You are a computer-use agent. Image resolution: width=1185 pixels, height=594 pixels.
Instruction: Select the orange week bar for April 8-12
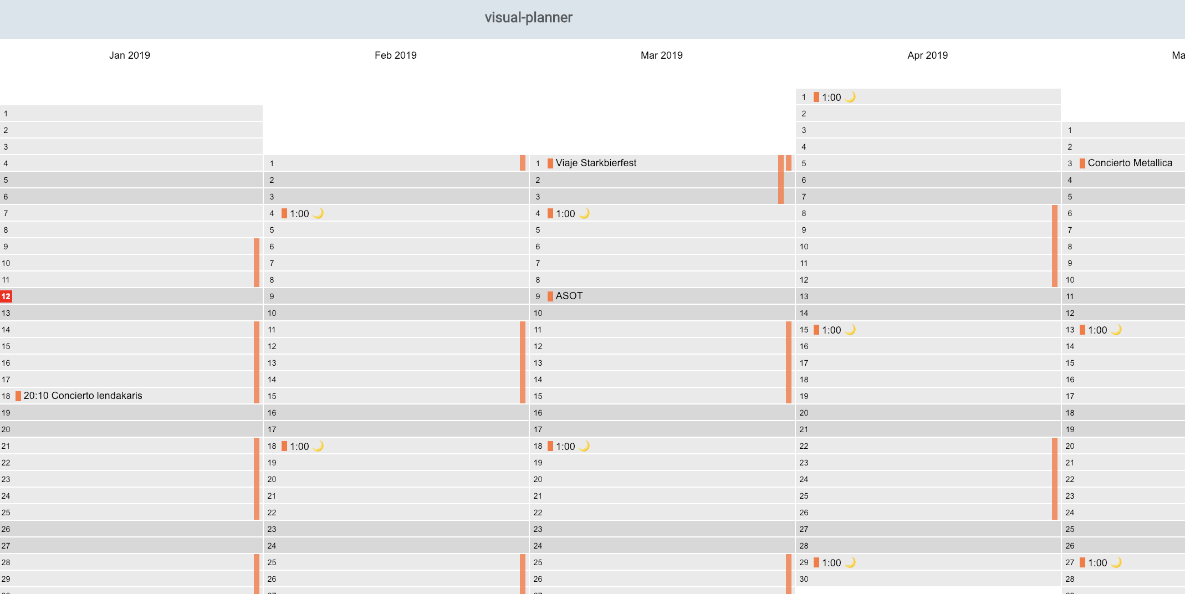1055,246
